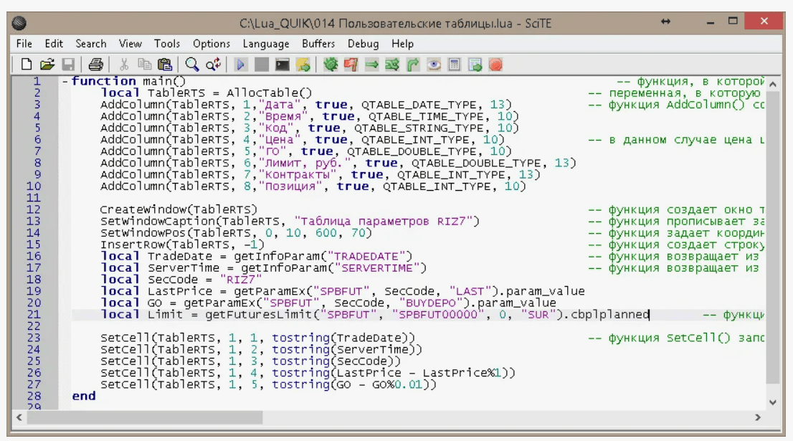Click line number 21 in the margin
793x441 pixels.
pos(34,315)
